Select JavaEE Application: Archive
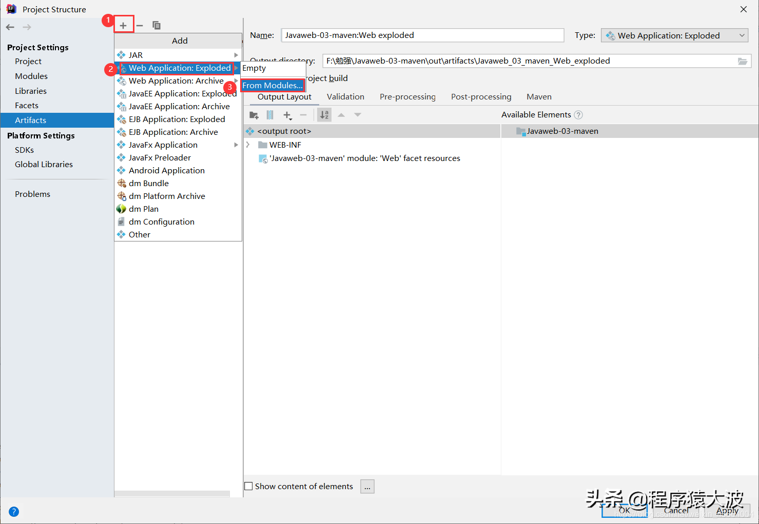Image resolution: width=759 pixels, height=524 pixels. [x=178, y=106]
